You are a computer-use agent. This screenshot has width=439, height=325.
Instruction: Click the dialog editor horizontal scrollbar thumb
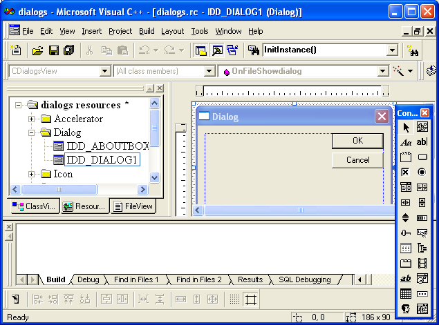point(300,210)
